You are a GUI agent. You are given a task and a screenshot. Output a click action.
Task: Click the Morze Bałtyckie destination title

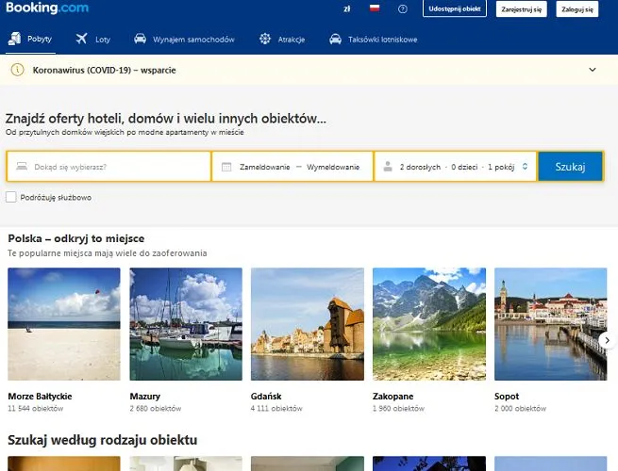(x=40, y=397)
